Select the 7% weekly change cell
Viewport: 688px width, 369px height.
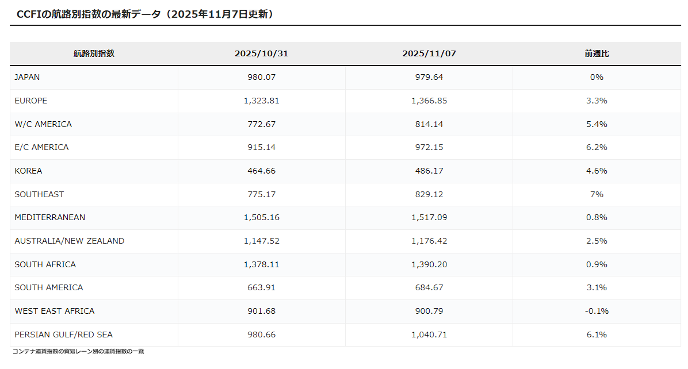[597, 194]
